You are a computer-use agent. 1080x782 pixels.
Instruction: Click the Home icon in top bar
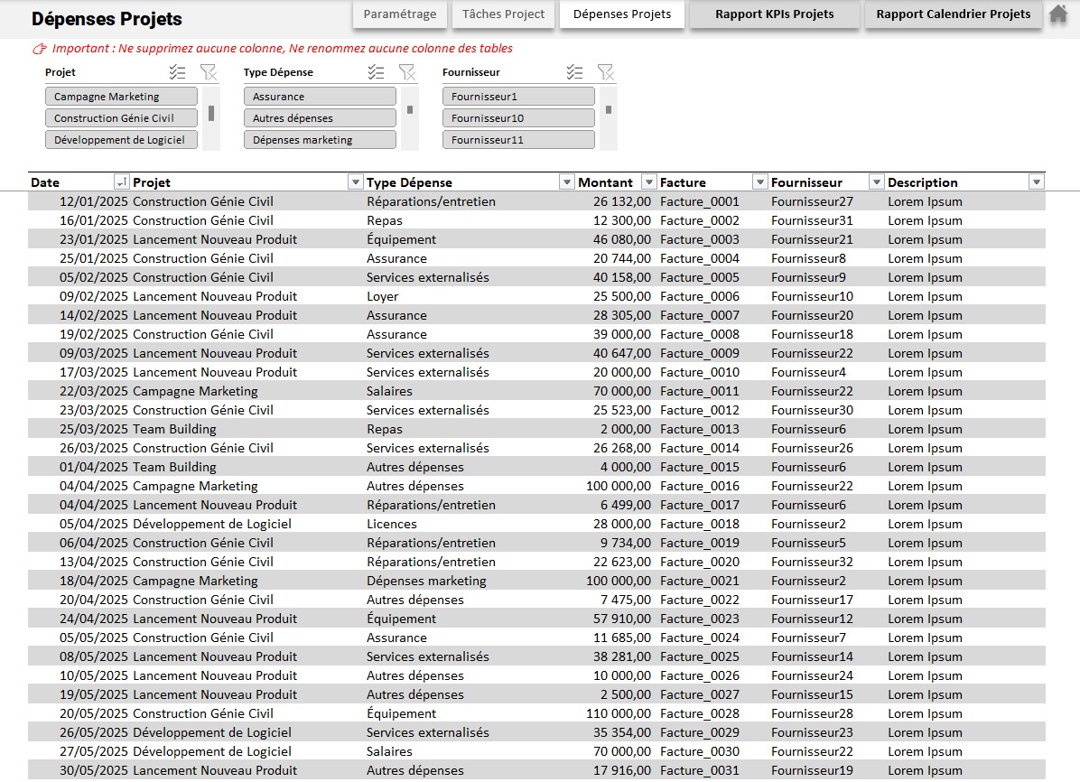(1057, 14)
